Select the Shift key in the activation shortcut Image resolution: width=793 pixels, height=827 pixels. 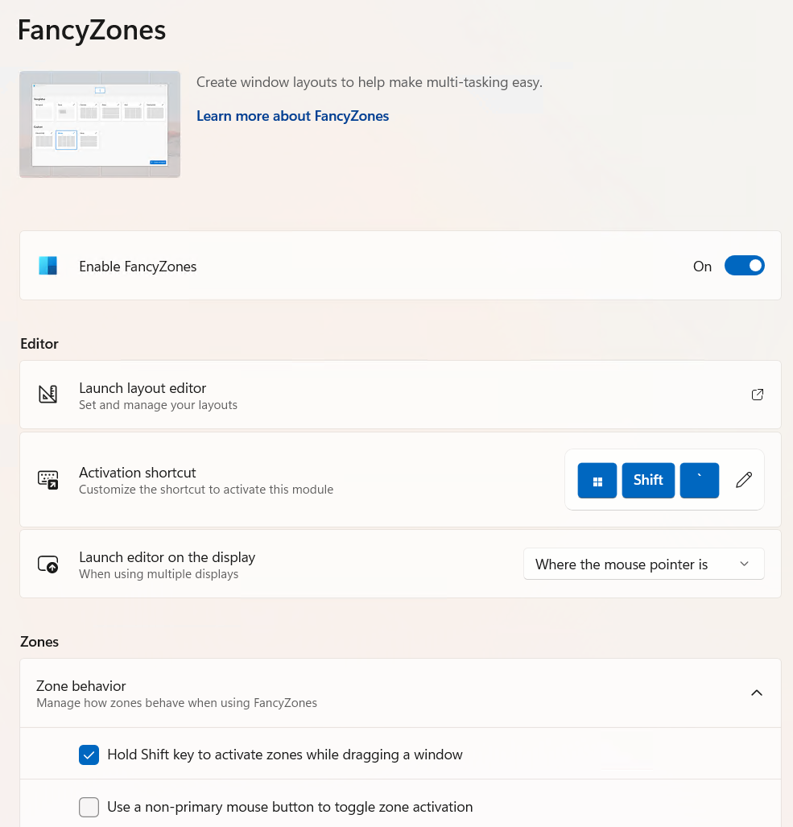tap(648, 479)
